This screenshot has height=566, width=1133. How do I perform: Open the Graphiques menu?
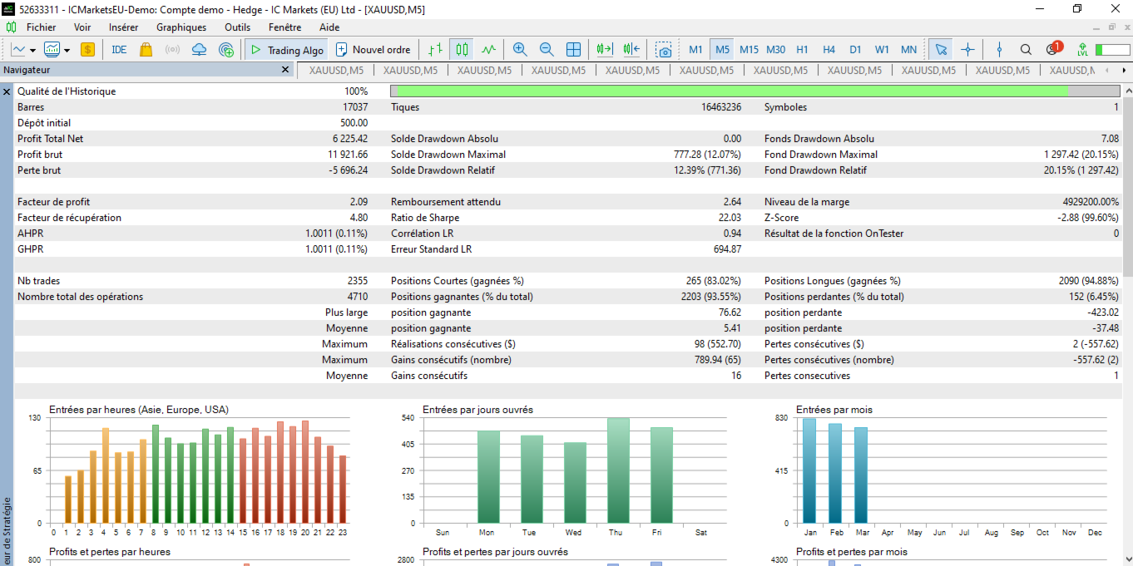click(x=181, y=27)
